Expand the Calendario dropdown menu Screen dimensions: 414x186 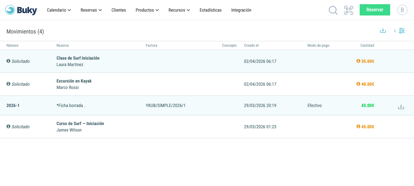(x=59, y=10)
